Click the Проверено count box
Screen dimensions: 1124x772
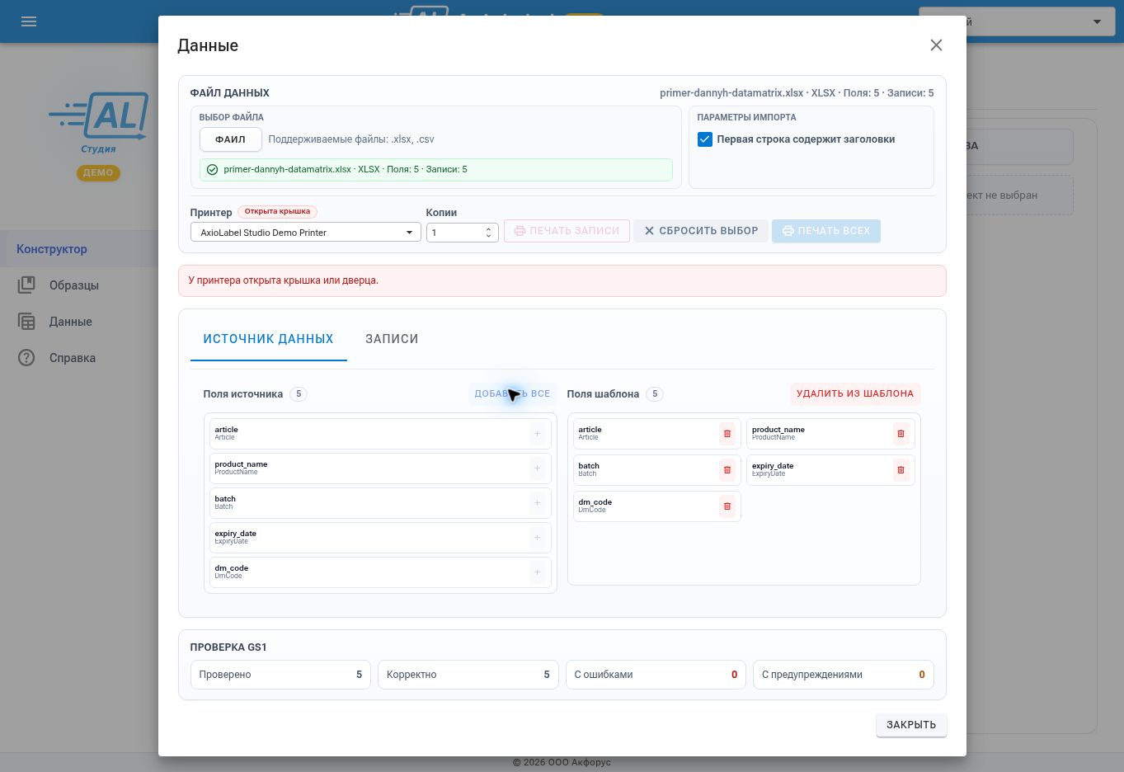280,675
